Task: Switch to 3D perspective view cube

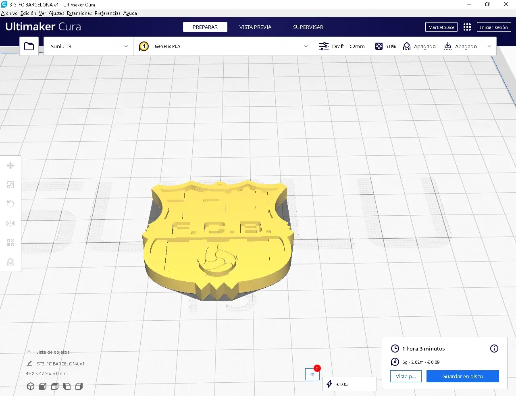Action: [31, 386]
